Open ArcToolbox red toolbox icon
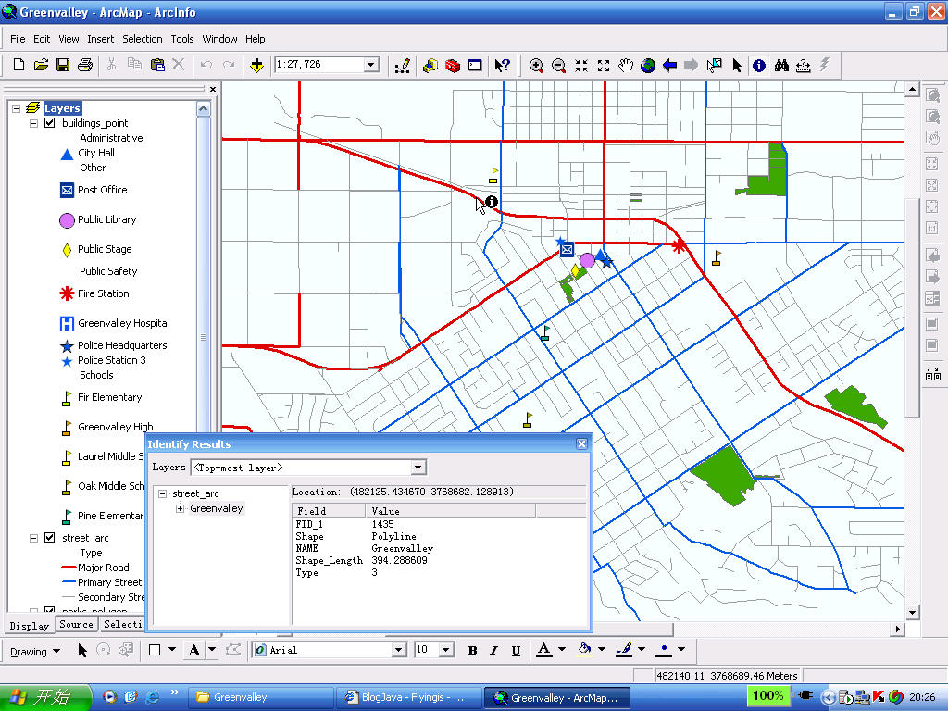The height and width of the screenshot is (711, 948). (452, 66)
